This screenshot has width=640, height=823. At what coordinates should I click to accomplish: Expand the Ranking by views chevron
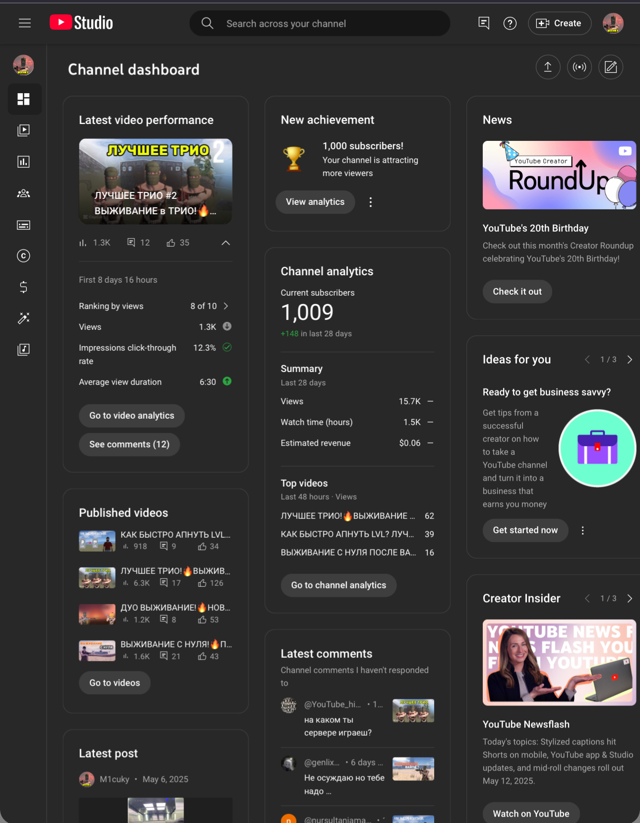click(x=226, y=306)
